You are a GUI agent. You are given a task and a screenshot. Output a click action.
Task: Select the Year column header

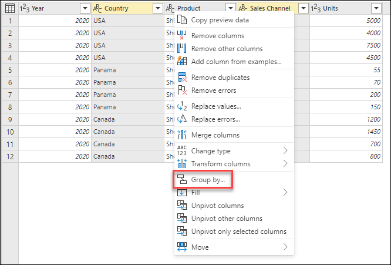coord(55,8)
